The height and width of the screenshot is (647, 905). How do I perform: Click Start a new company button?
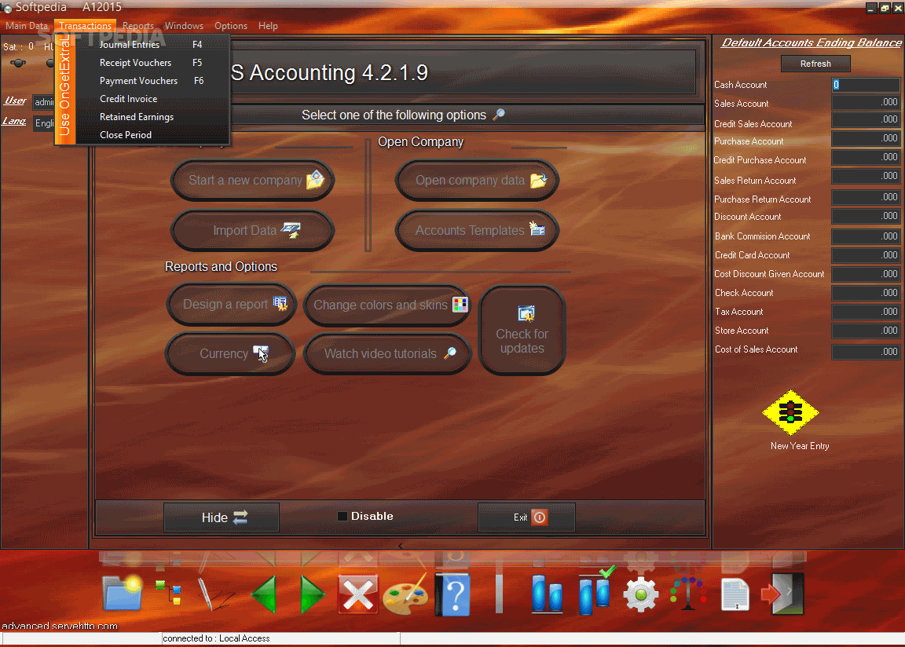click(x=253, y=180)
